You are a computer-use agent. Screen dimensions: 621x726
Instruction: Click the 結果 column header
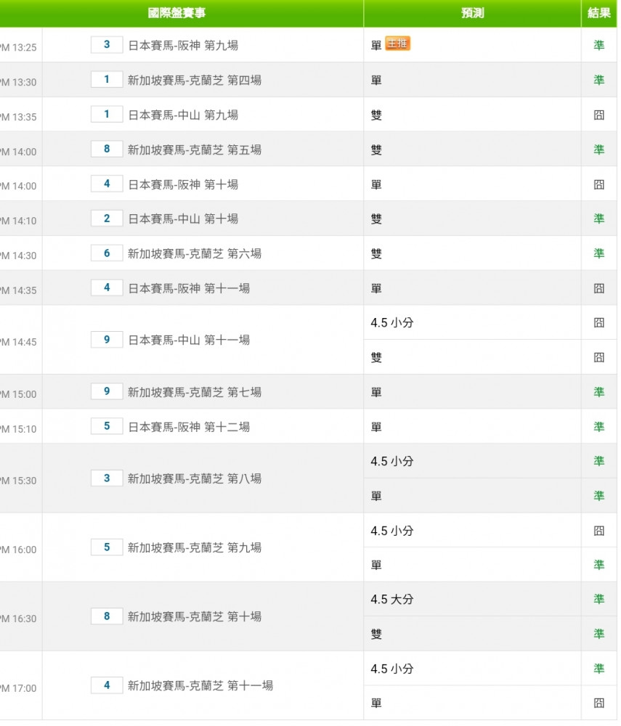[598, 13]
